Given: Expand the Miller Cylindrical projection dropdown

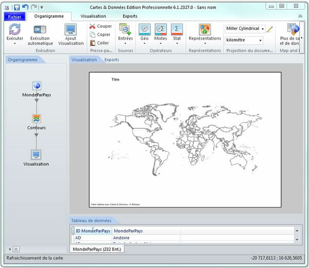Looking at the screenshot, I should 263,29.
